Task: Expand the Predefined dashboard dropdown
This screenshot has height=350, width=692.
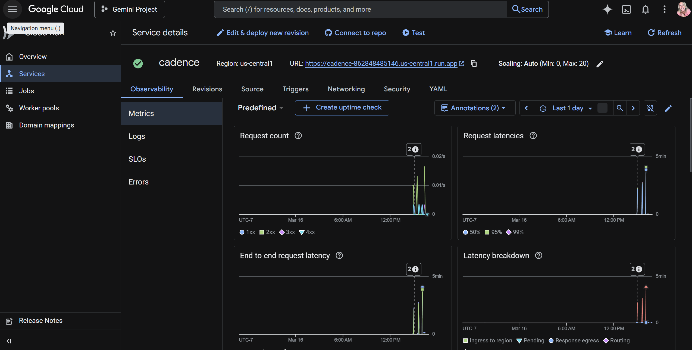Action: tap(260, 108)
